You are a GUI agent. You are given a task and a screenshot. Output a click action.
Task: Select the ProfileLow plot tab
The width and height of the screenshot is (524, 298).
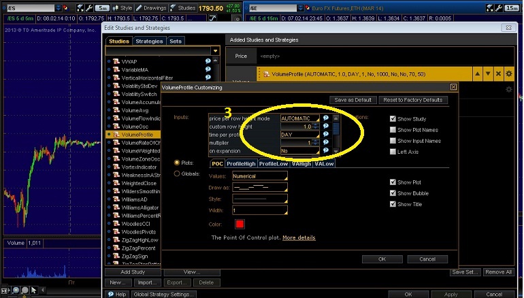(x=274, y=164)
